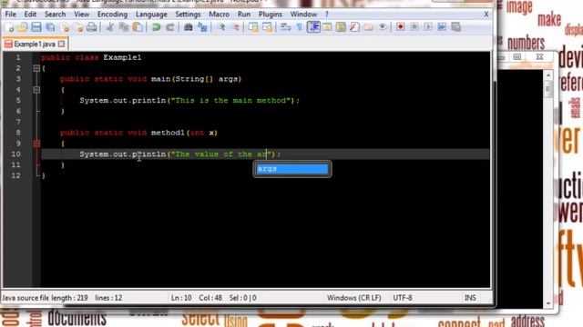The width and height of the screenshot is (583, 327).
Task: Toggle the Function List panel icon
Action: coord(354,27)
